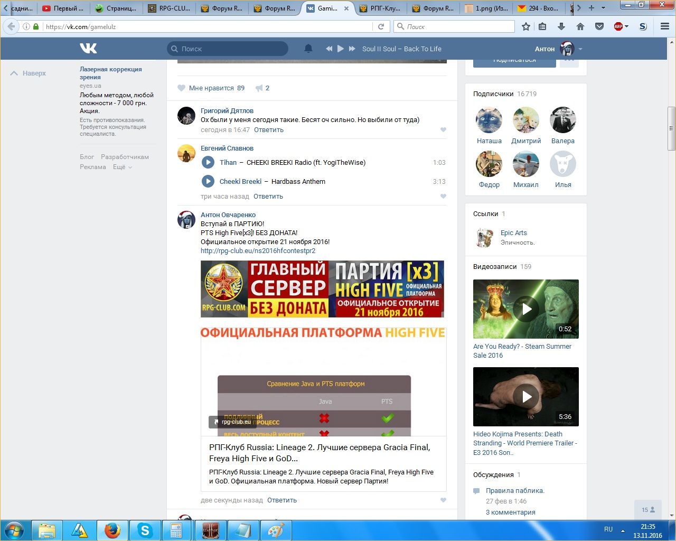This screenshot has width=676, height=541.
Task: Click the RU language indicator in tray
Action: click(x=608, y=529)
